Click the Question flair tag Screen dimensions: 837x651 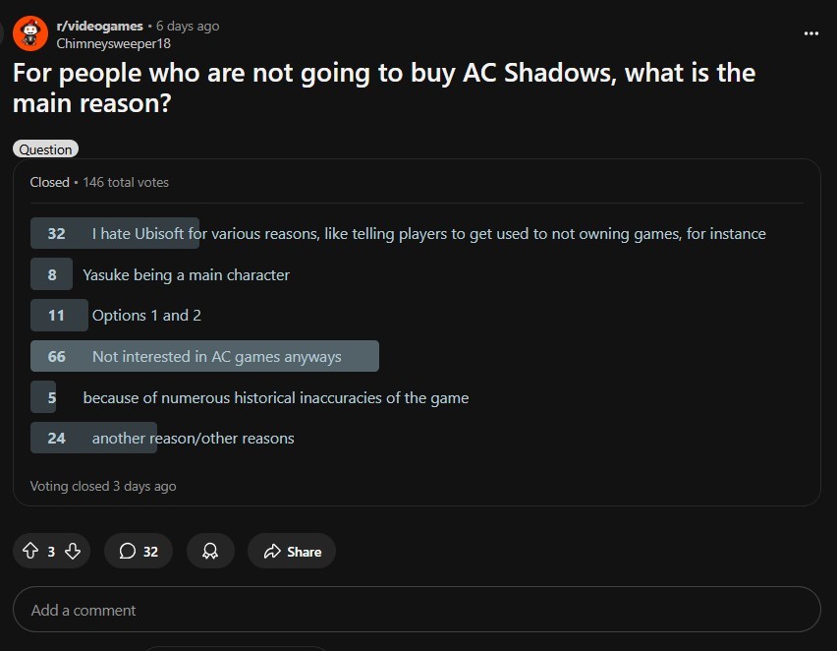[x=45, y=149]
